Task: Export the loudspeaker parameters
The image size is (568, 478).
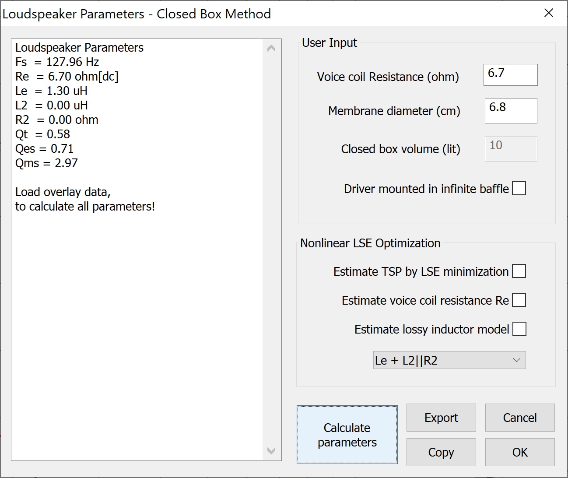Action: [441, 418]
